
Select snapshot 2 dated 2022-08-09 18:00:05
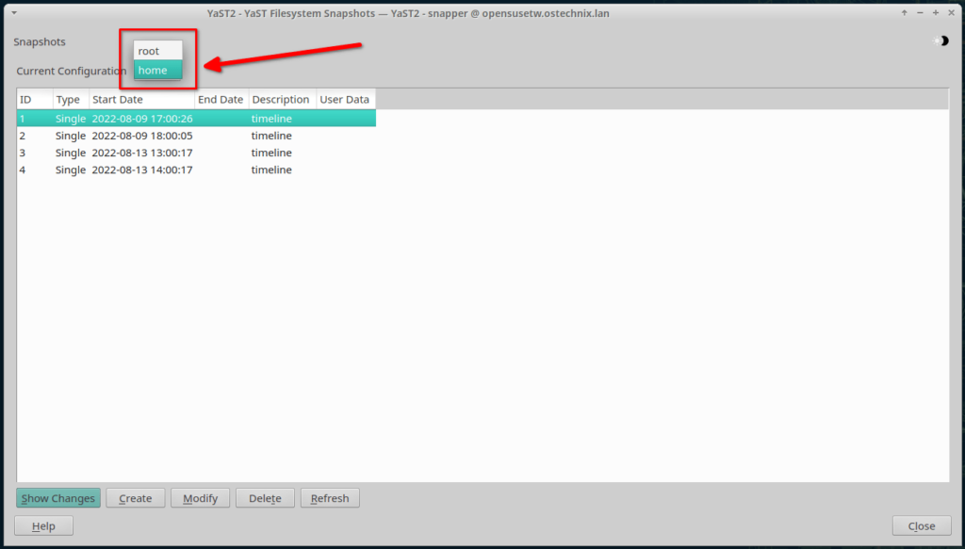(141, 136)
